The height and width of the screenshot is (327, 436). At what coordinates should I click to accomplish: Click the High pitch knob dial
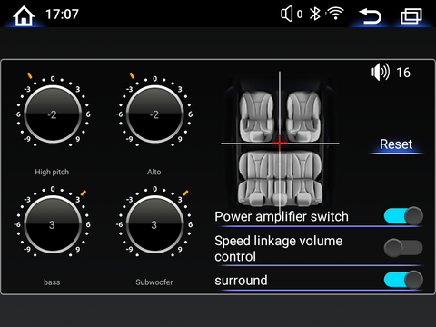[53, 114]
